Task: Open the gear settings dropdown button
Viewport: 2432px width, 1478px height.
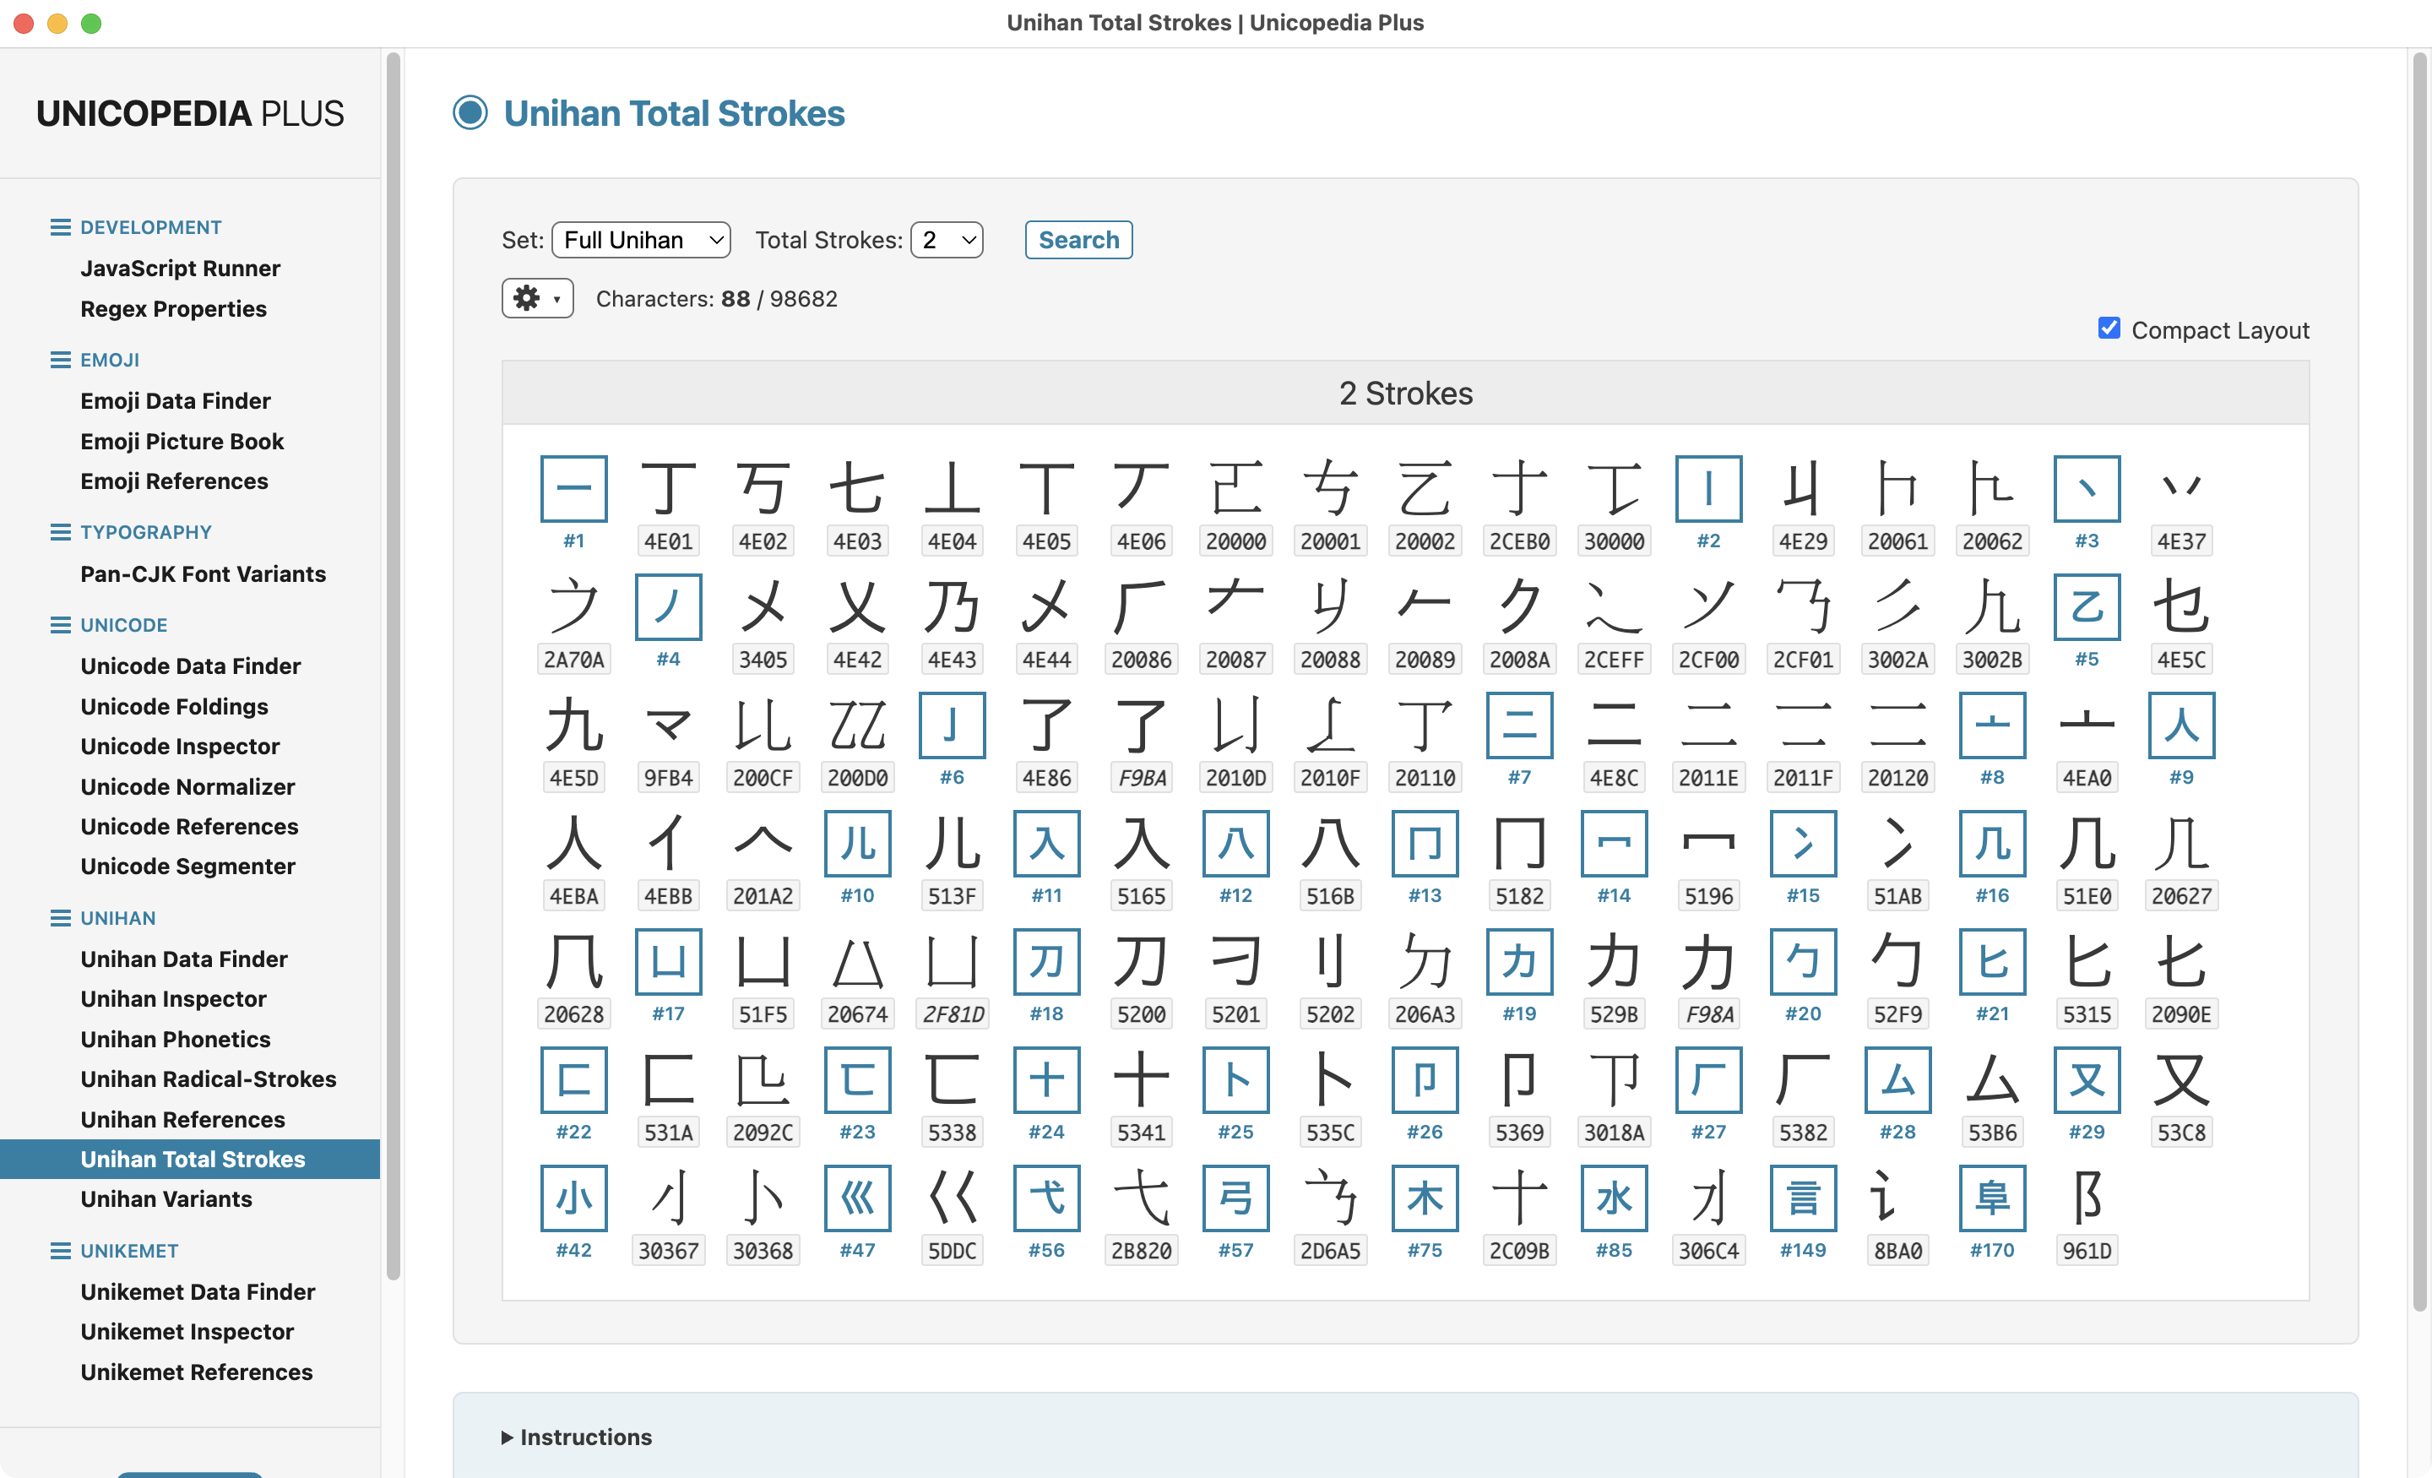Action: (537, 298)
